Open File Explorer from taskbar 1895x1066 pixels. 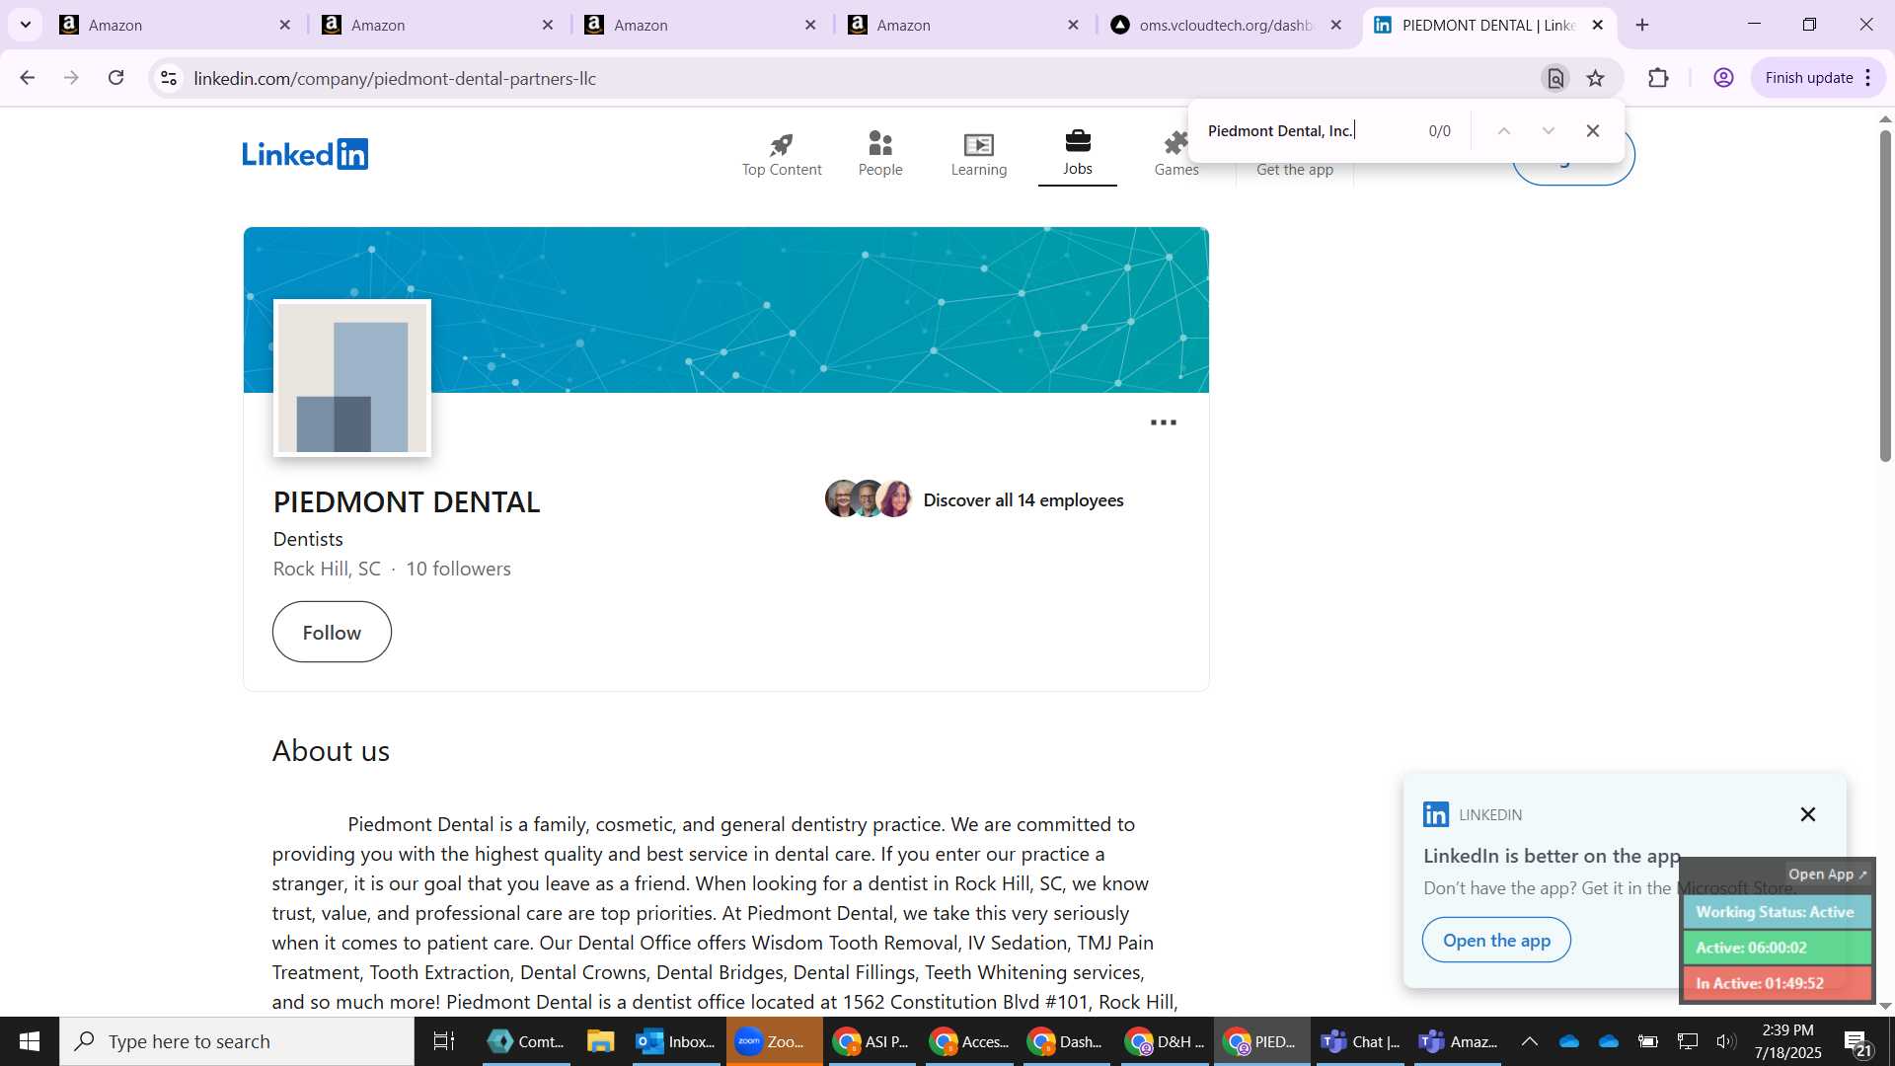[x=600, y=1041]
